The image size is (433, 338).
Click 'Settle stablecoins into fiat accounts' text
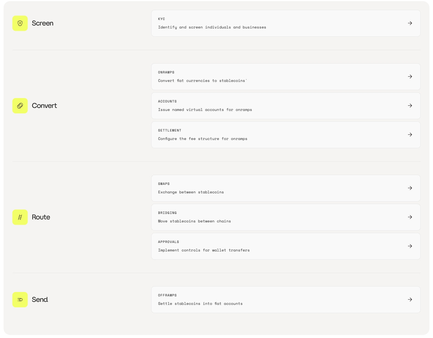[200, 304]
